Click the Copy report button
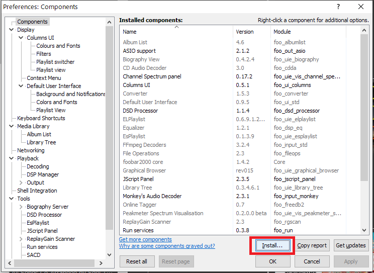The height and width of the screenshot is (273, 374). click(312, 245)
